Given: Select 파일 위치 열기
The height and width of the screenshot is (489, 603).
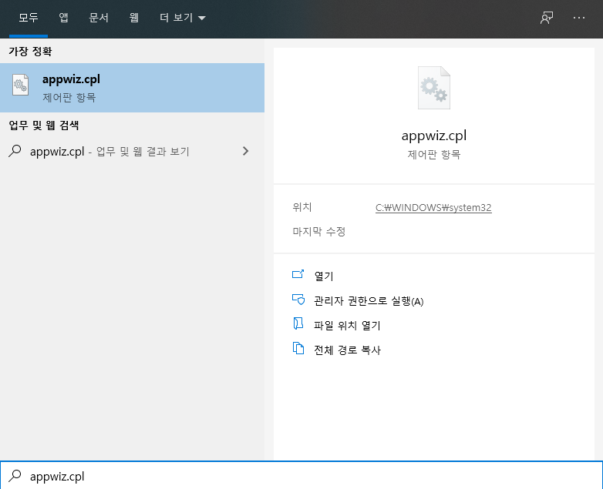Looking at the screenshot, I should point(347,326).
